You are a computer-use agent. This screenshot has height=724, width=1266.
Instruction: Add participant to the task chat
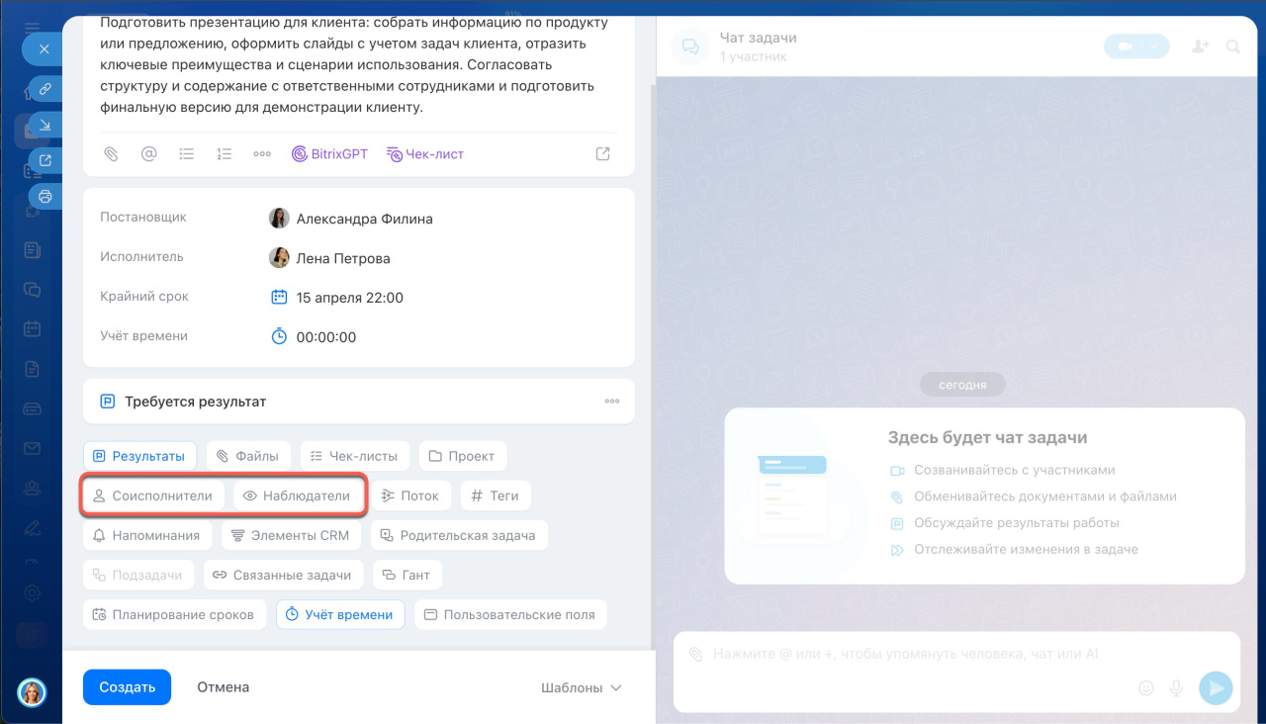tap(1200, 46)
